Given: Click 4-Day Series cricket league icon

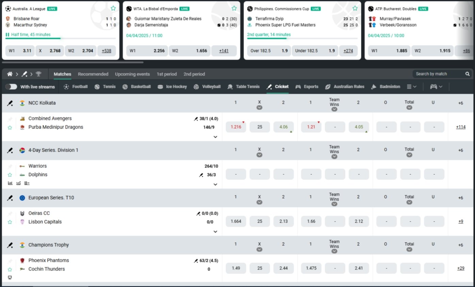Looking at the screenshot, I should coord(10,150).
